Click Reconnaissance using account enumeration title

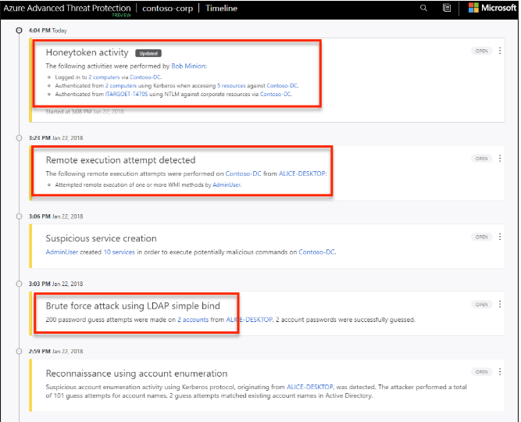click(137, 374)
